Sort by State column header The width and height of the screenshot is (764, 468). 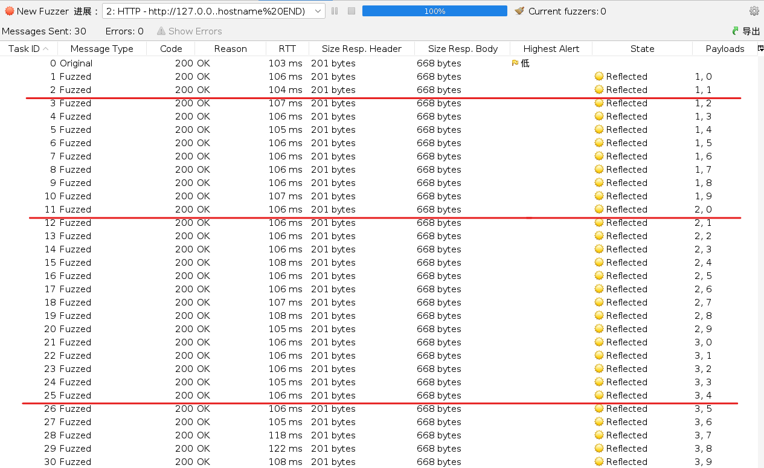(x=643, y=49)
